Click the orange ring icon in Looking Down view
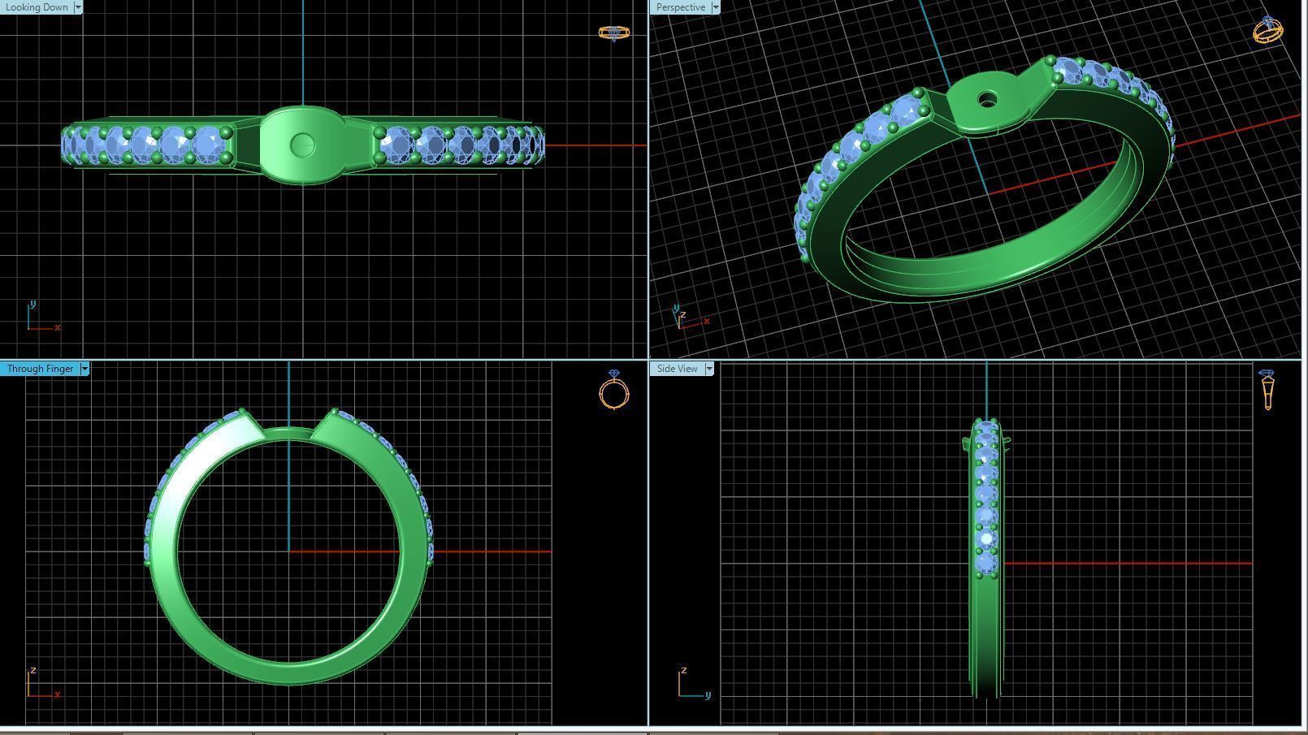The width and height of the screenshot is (1308, 735). (x=614, y=32)
